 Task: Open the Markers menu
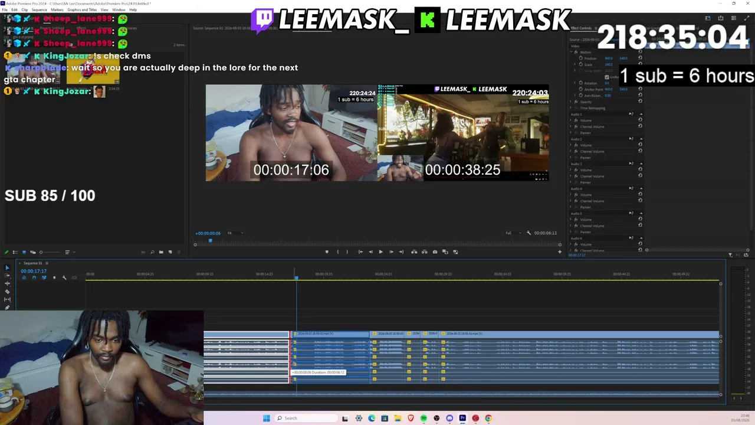[57, 10]
